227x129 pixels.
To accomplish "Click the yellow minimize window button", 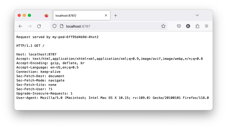I will (x=24, y=15).
